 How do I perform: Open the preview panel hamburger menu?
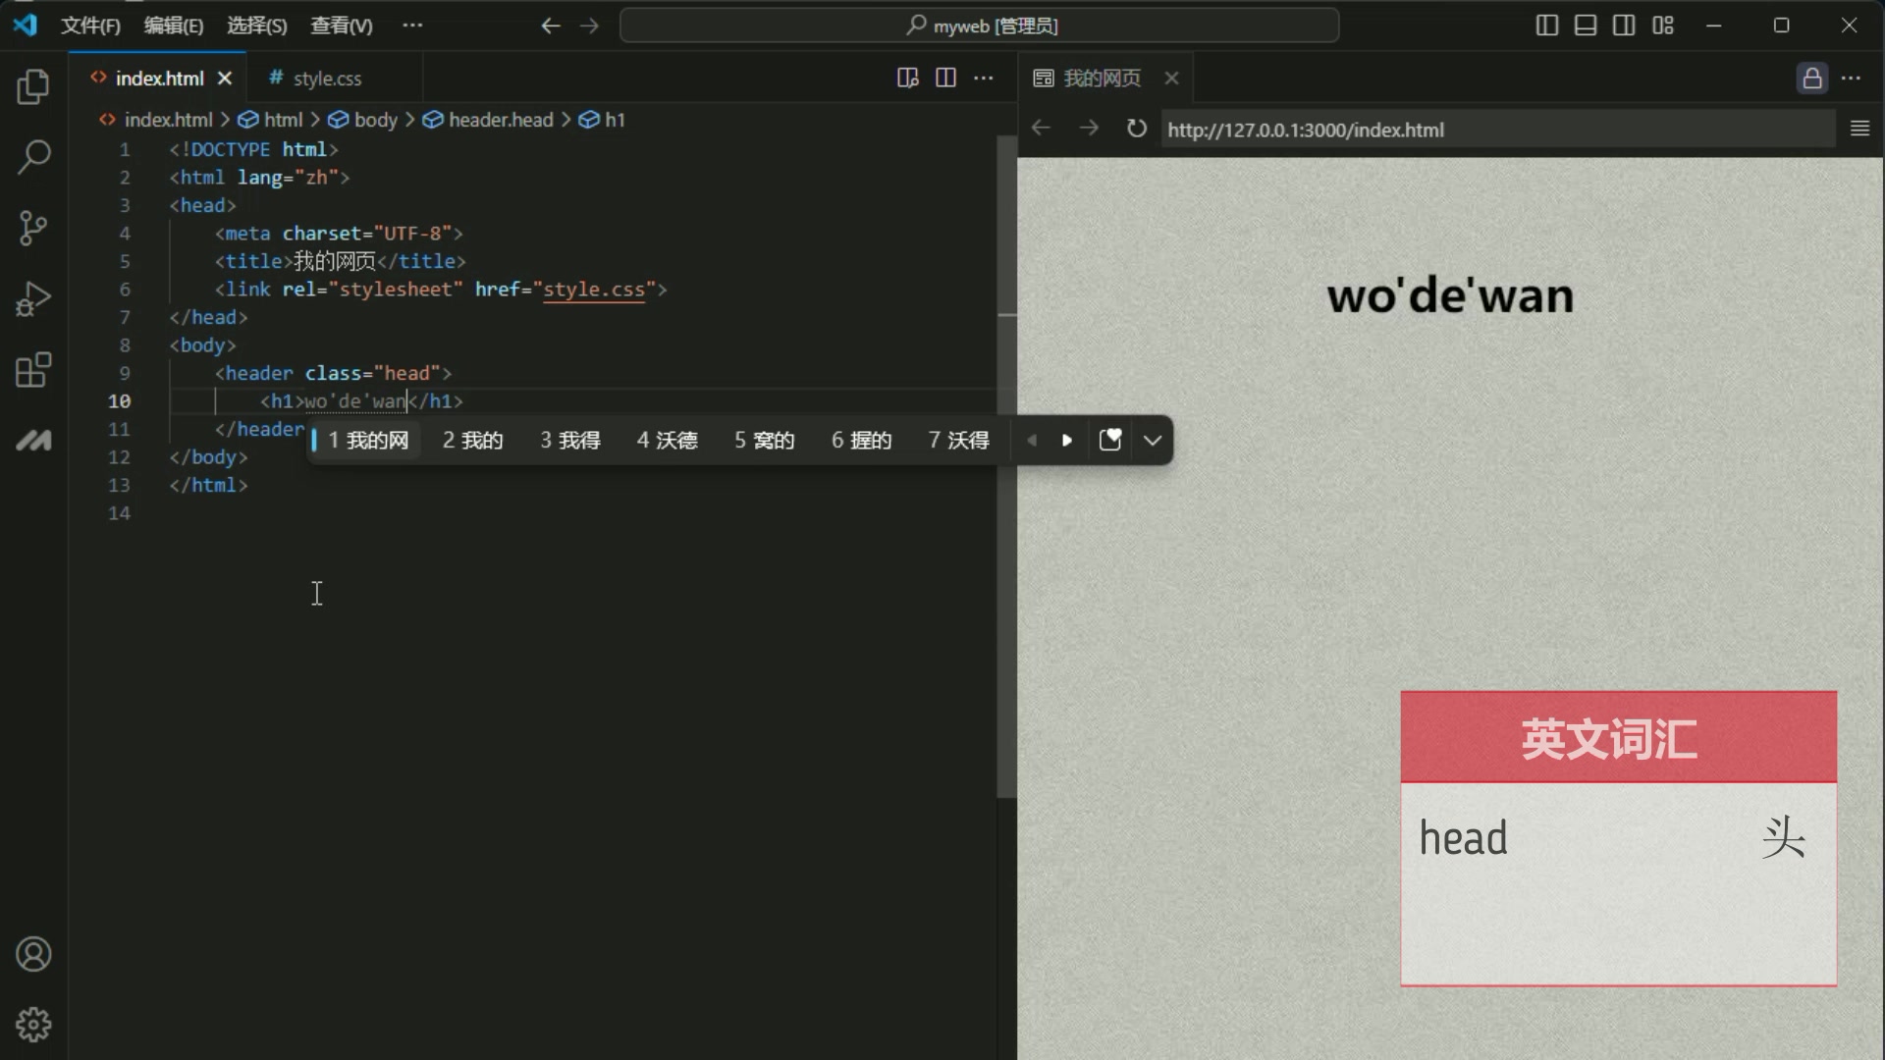coord(1860,128)
